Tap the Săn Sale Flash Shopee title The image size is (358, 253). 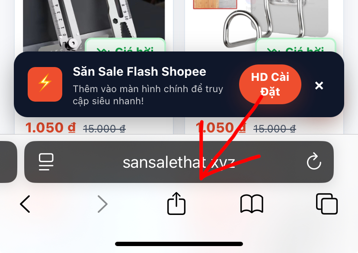140,72
